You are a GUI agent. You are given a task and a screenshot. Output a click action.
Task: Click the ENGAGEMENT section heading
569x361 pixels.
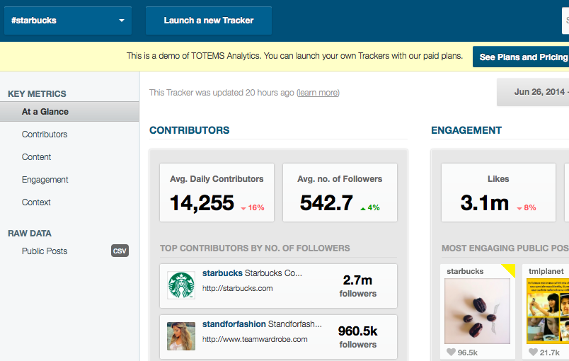pos(466,130)
